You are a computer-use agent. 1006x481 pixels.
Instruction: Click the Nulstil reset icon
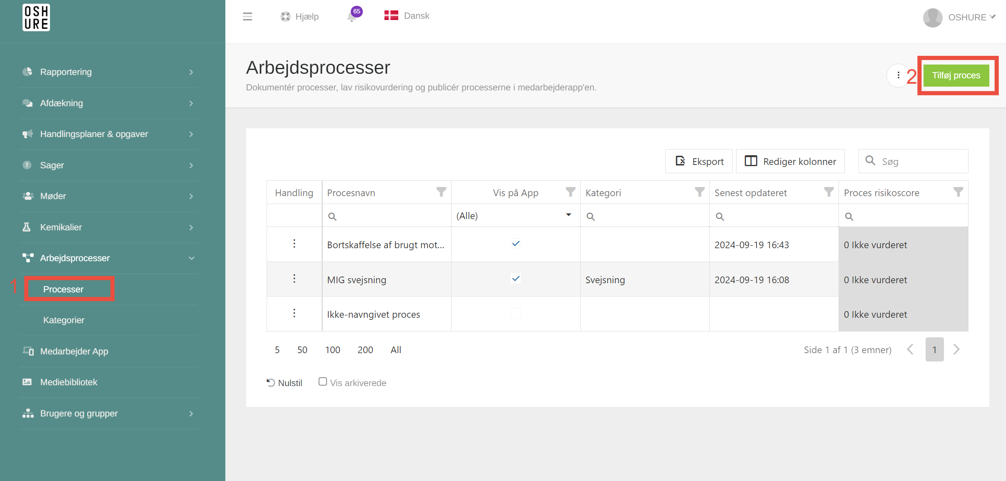pyautogui.click(x=271, y=382)
